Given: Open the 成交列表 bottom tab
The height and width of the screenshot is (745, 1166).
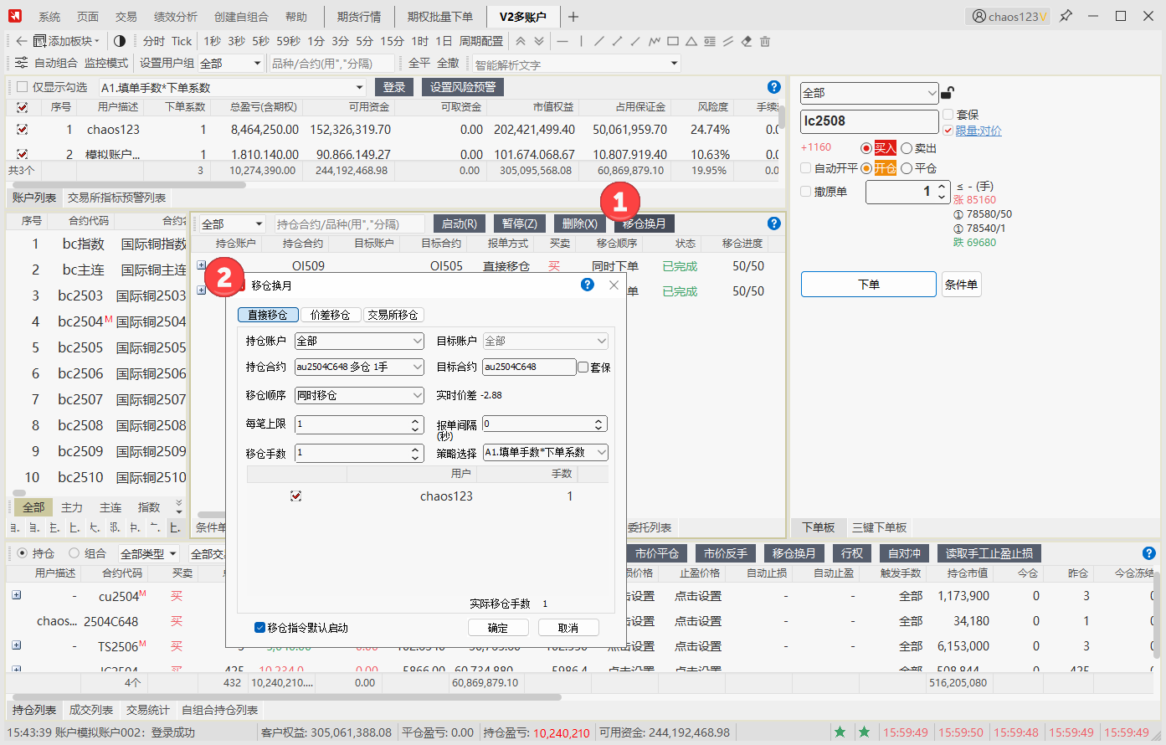Looking at the screenshot, I should click(90, 710).
